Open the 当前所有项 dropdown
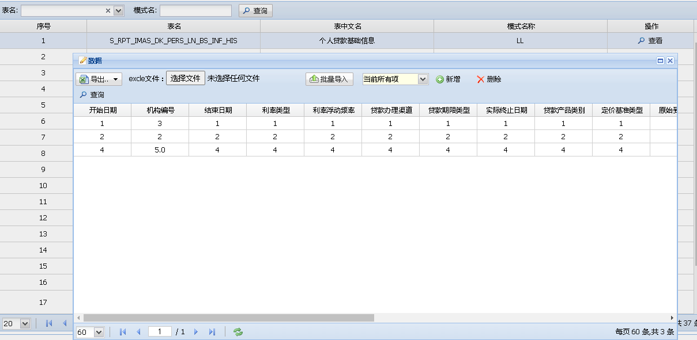This screenshot has height=340, width=697. pyautogui.click(x=423, y=79)
